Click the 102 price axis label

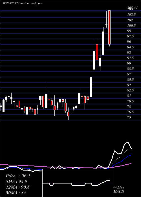130,20
